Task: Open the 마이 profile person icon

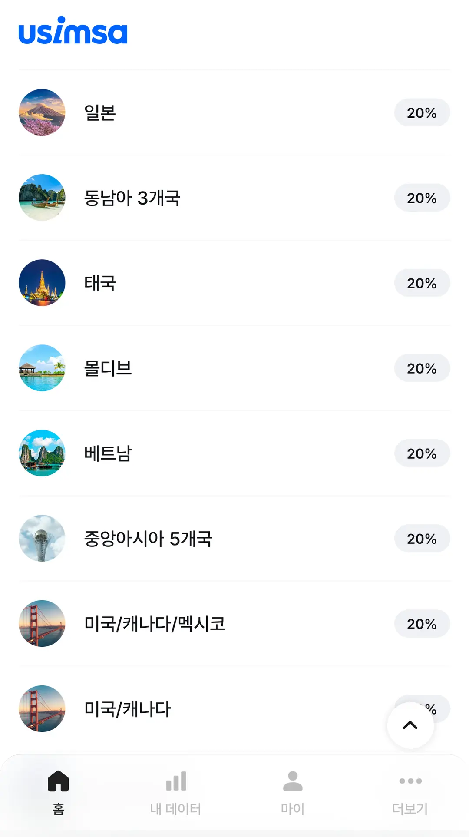Action: pyautogui.click(x=293, y=781)
